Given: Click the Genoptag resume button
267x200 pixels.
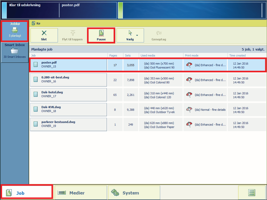Looking at the screenshot, I should click(159, 35).
